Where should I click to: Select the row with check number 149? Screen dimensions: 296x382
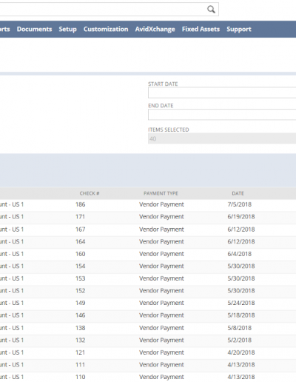(x=148, y=303)
